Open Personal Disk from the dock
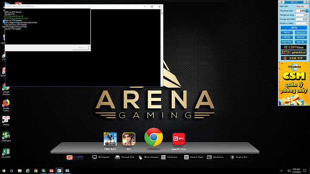 coord(124,157)
